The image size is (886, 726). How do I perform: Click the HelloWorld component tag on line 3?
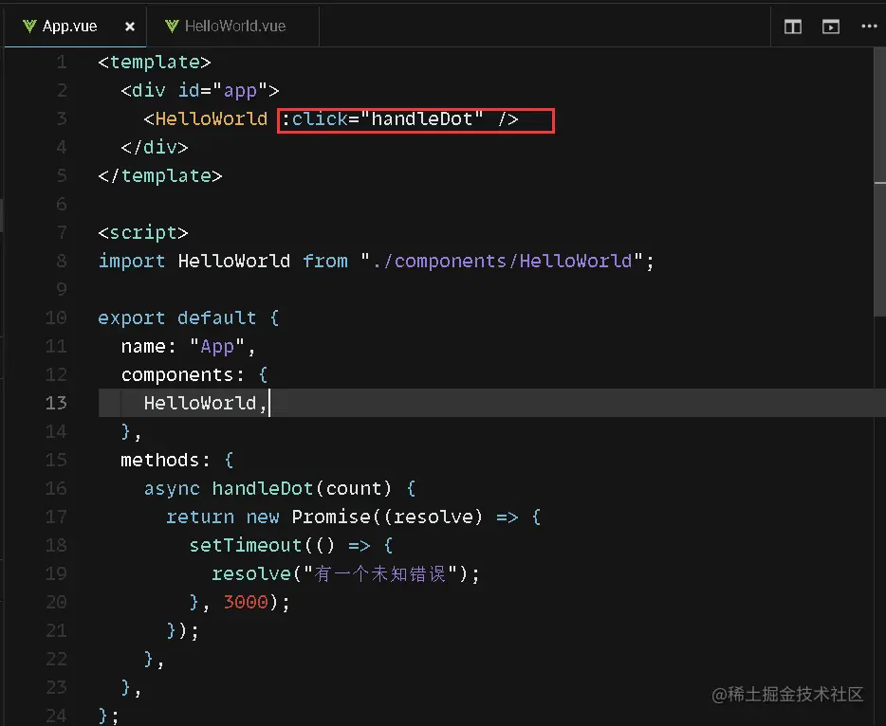click(212, 118)
